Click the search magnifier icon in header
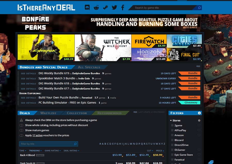Image resolution: width=232 pixels, height=164 pixels. (199, 8)
